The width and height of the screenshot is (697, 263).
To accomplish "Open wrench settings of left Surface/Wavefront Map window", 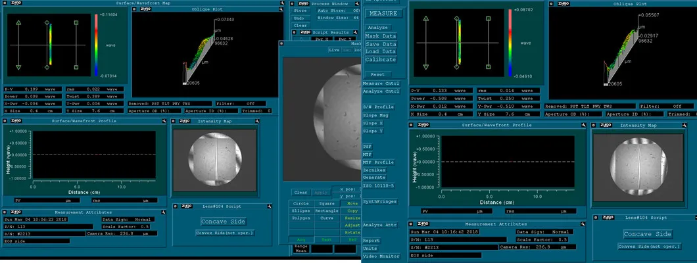I will click(x=282, y=3).
